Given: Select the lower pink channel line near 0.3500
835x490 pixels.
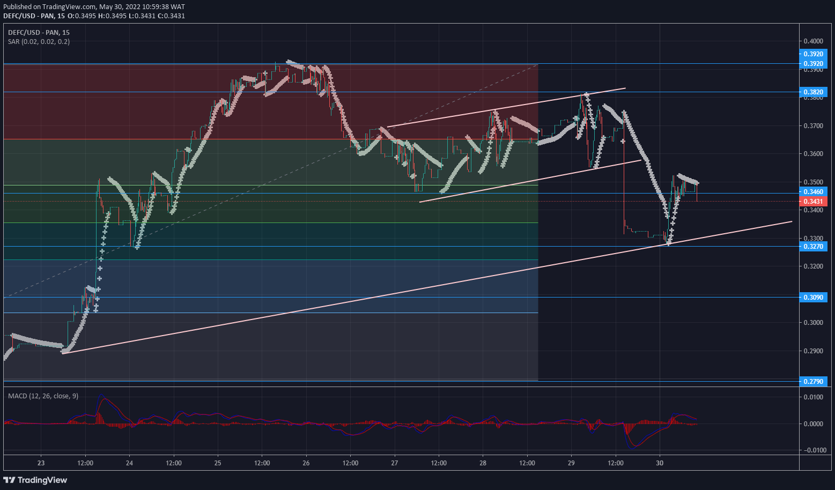Looking at the screenshot, I should (x=530, y=181).
